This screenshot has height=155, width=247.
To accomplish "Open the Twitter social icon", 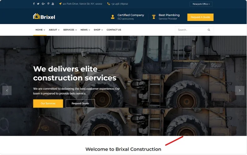I will [38, 4].
